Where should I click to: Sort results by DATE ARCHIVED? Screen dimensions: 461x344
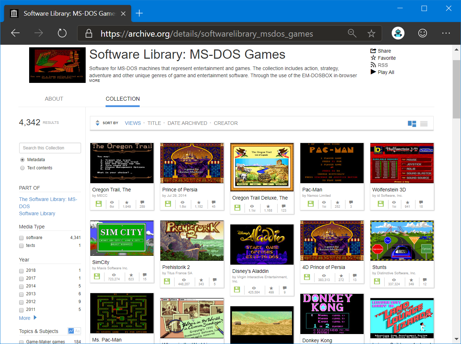pos(187,123)
